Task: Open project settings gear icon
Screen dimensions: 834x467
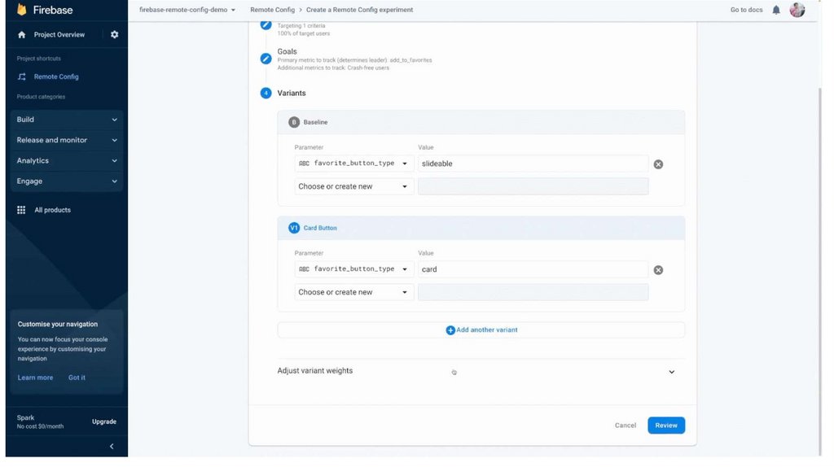Action: (x=114, y=35)
